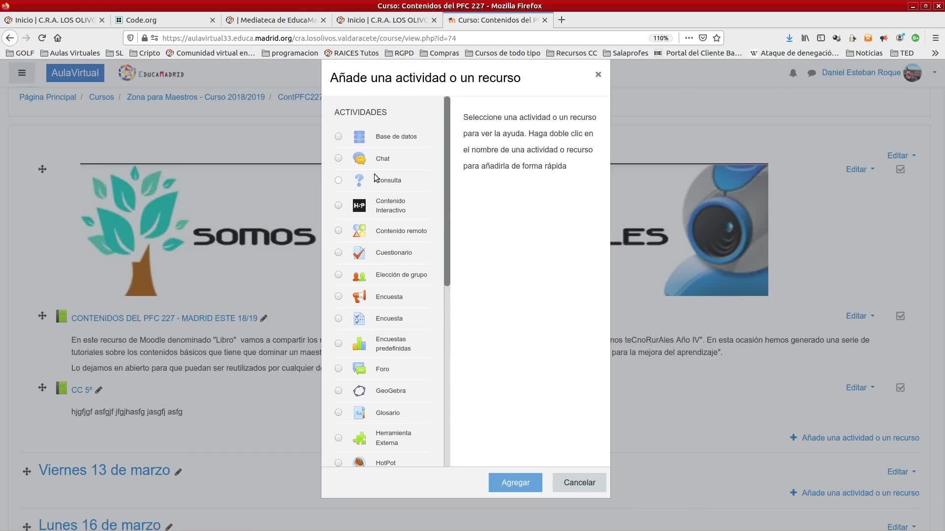Click the activity list scrollbar in dialog
Image resolution: width=945 pixels, height=531 pixels.
447,192
